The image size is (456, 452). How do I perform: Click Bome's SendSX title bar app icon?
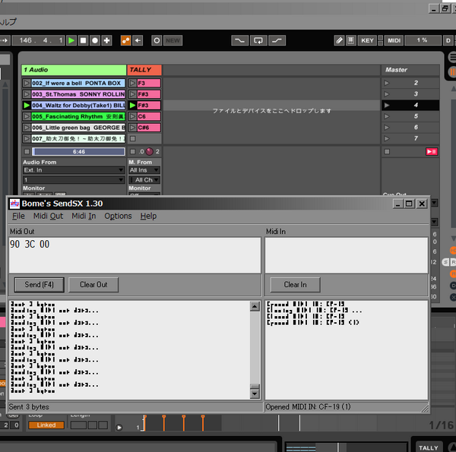coord(14,204)
